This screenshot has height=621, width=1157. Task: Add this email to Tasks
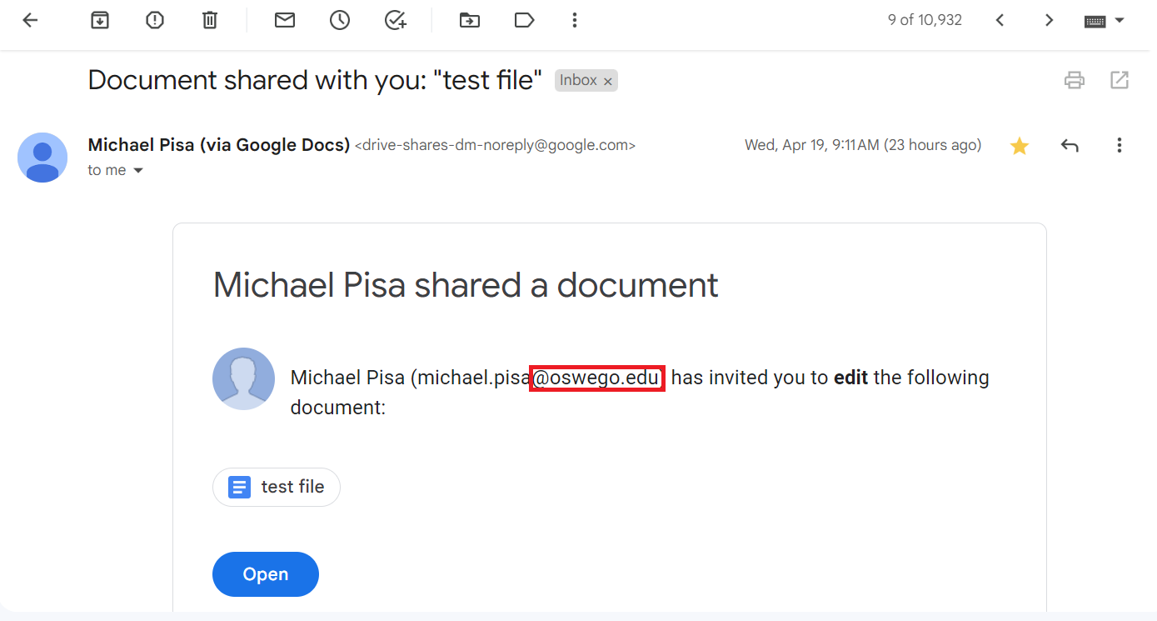[x=395, y=20]
